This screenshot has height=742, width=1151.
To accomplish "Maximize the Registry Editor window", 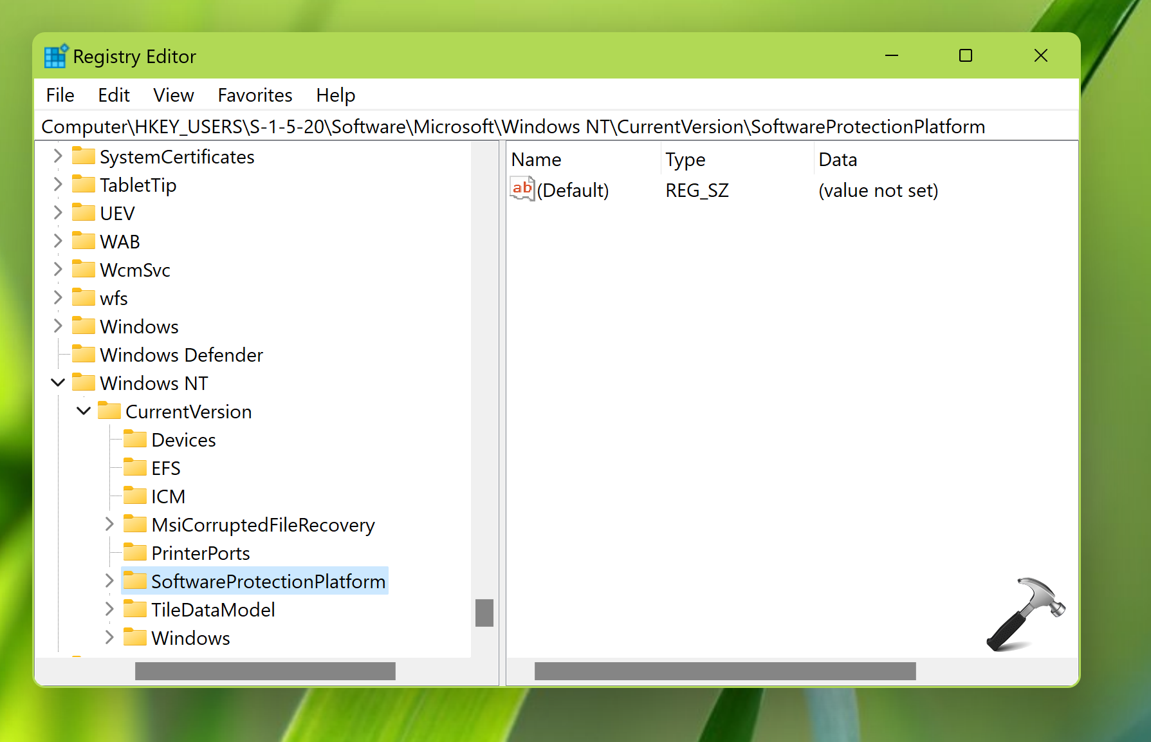I will tap(965, 56).
